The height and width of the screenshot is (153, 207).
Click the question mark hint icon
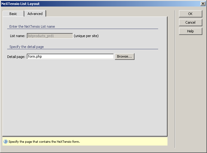tap(6, 141)
